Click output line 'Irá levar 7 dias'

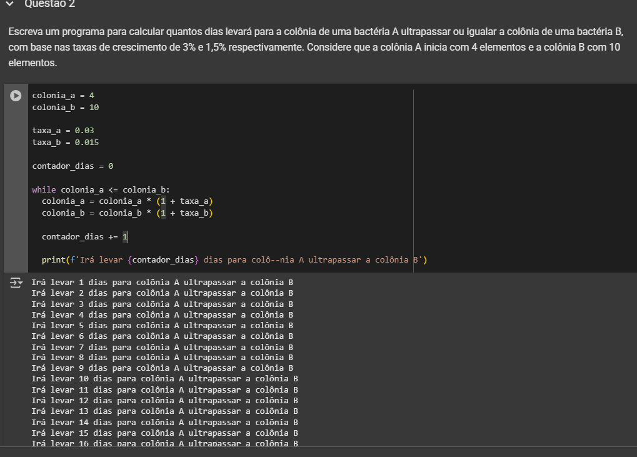(162, 347)
